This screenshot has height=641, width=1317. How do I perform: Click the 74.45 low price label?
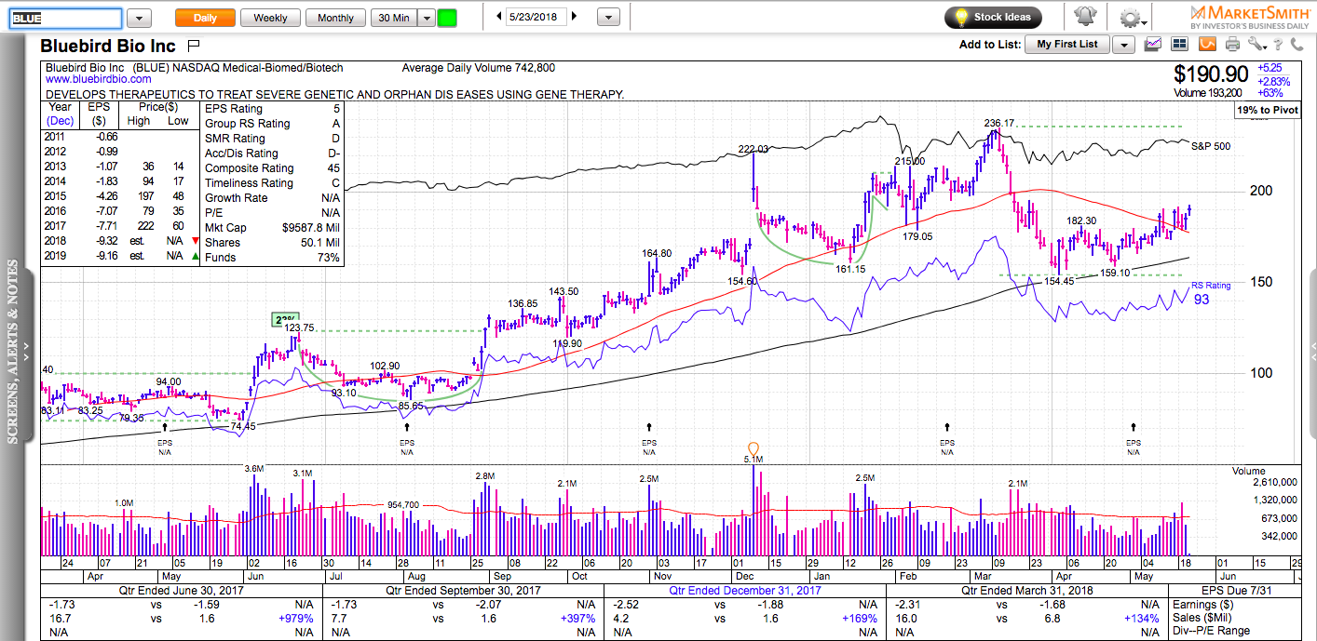(x=243, y=426)
